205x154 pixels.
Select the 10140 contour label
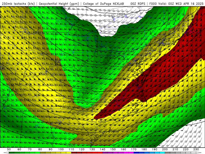pos(130,51)
